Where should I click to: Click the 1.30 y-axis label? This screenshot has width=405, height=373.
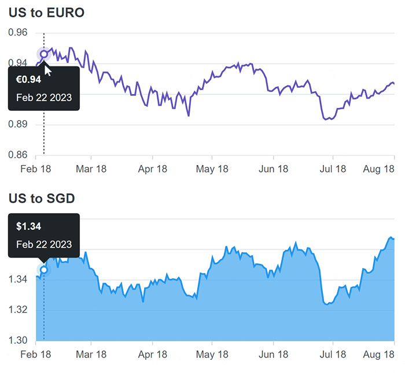click(18, 340)
